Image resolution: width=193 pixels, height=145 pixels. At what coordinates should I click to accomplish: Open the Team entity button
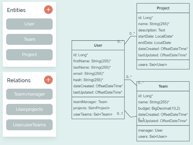click(29, 39)
